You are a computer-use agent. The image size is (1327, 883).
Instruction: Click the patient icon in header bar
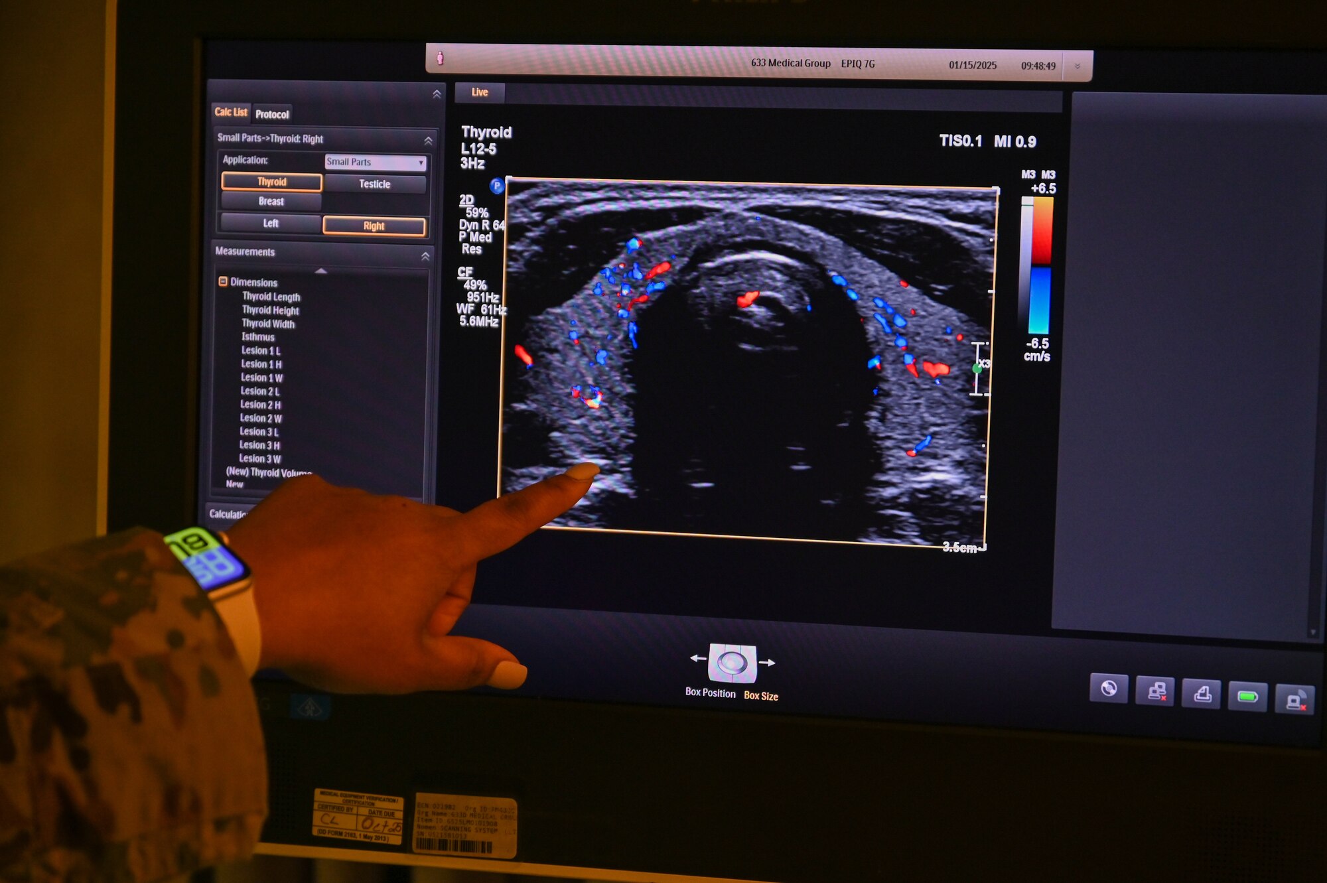pyautogui.click(x=440, y=59)
